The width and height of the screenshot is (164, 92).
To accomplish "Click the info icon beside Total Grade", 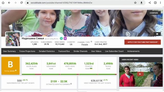I will click(x=16, y=71).
